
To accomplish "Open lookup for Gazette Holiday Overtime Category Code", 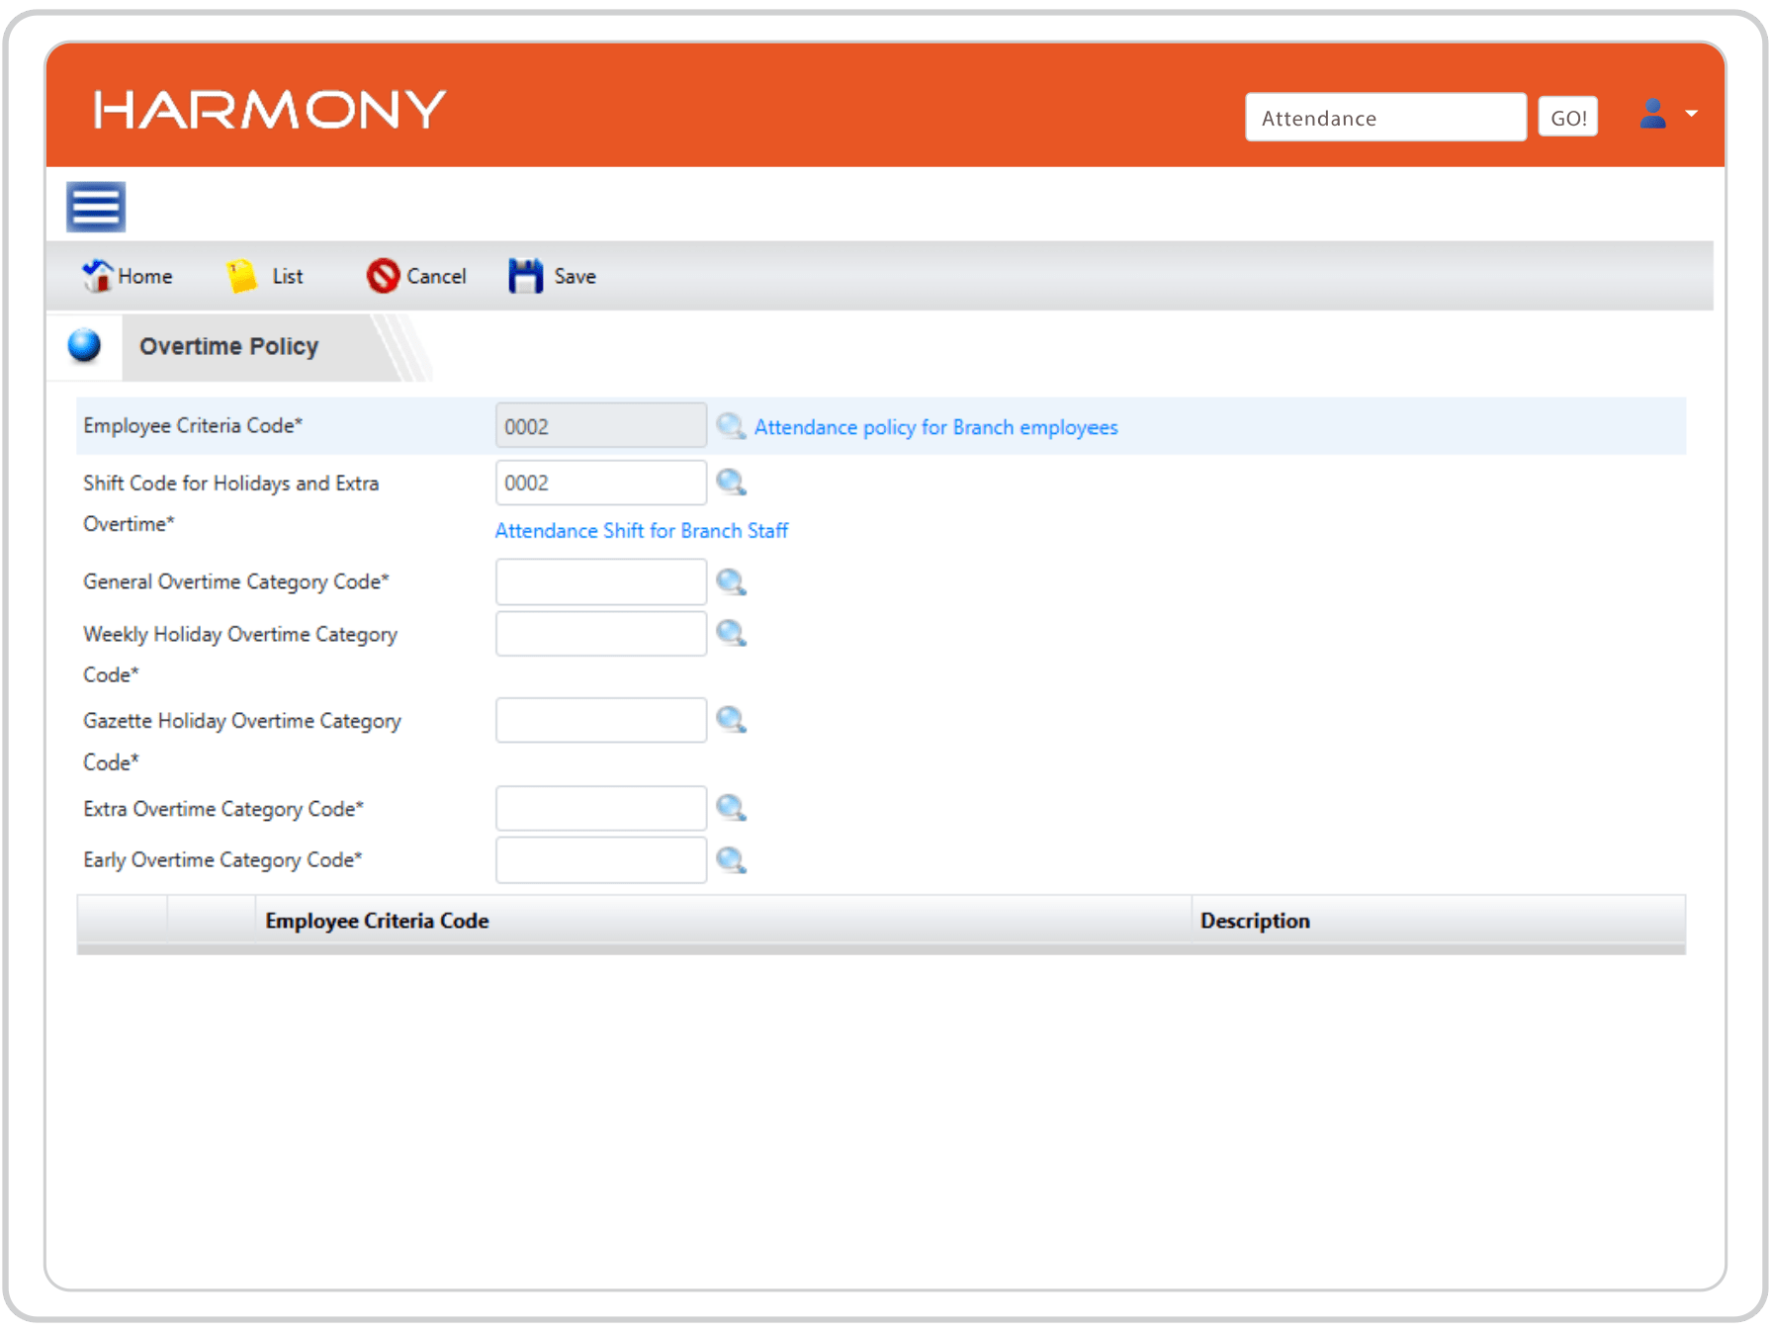I will (731, 720).
